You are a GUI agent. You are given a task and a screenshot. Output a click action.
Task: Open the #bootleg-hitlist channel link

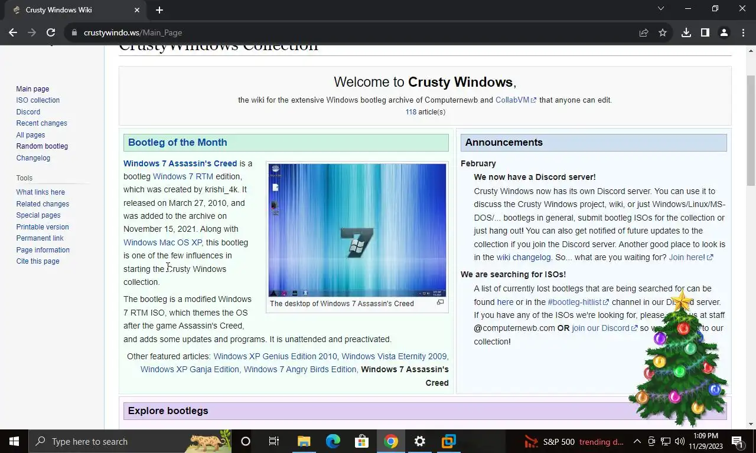point(578,302)
